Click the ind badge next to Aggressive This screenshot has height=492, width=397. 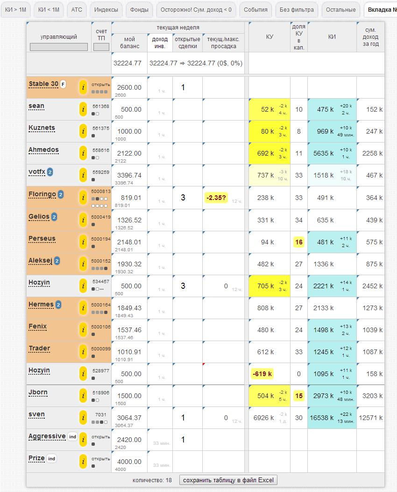[x=72, y=437]
